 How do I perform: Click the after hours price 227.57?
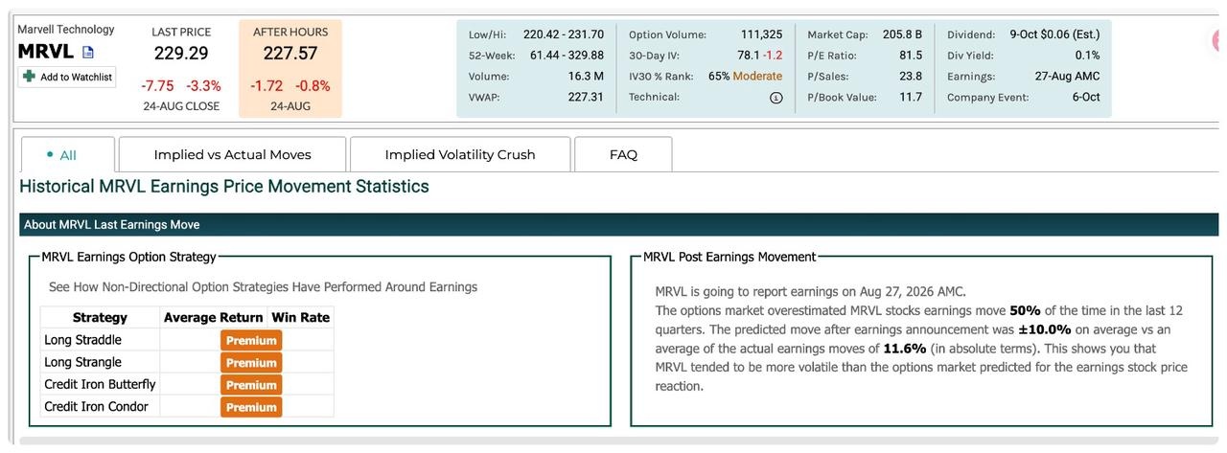pos(290,54)
